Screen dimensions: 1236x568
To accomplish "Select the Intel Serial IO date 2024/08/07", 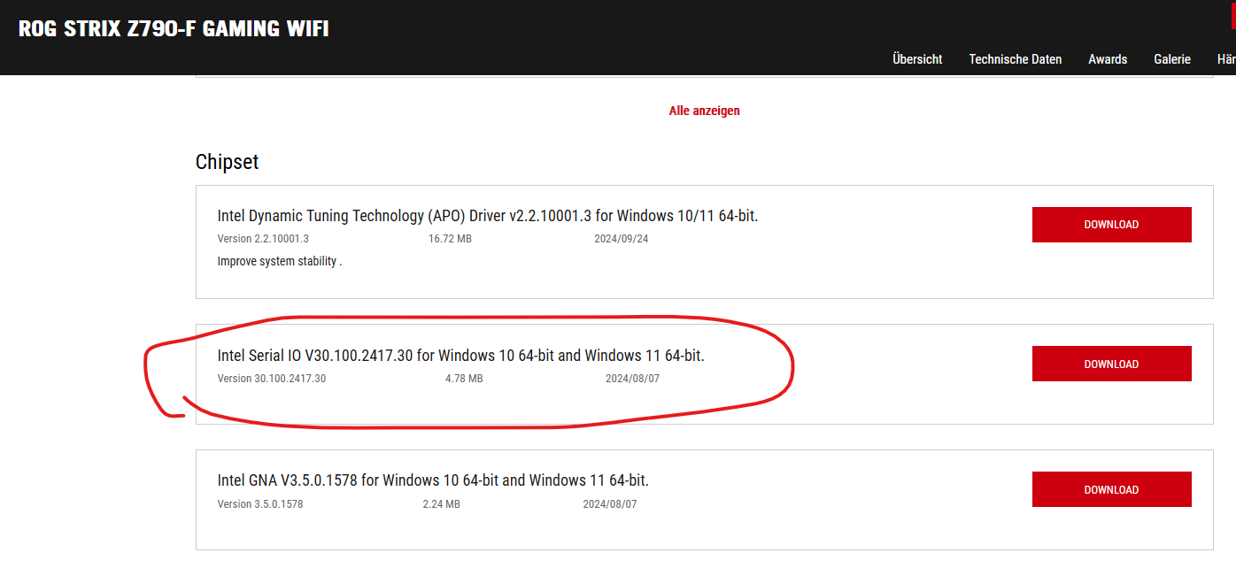I will (x=633, y=379).
